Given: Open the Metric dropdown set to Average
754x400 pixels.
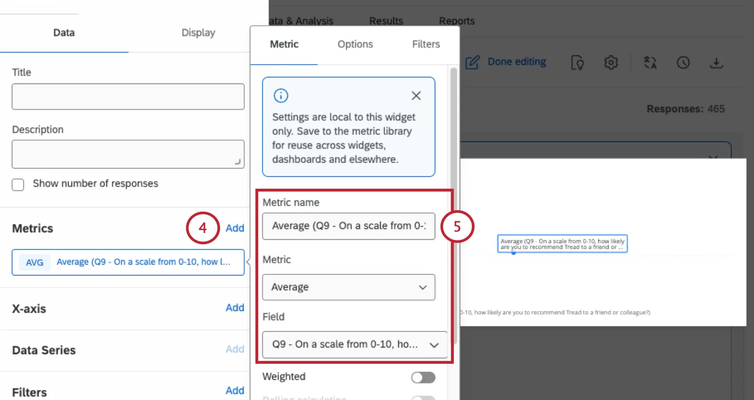Looking at the screenshot, I should [x=349, y=287].
